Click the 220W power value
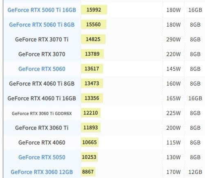 tap(173, 54)
